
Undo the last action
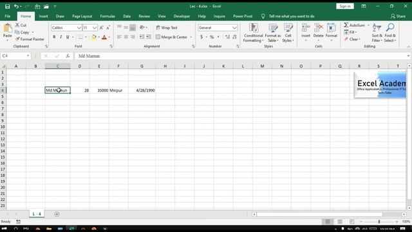pos(16,6)
